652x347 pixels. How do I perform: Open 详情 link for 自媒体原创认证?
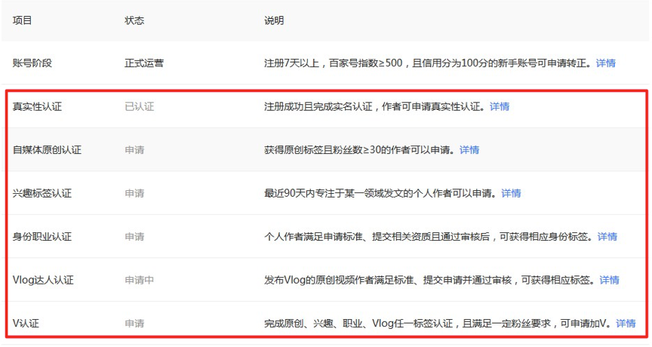[469, 150]
